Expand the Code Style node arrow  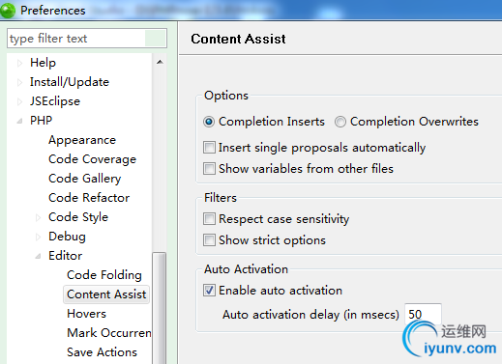click(x=38, y=217)
